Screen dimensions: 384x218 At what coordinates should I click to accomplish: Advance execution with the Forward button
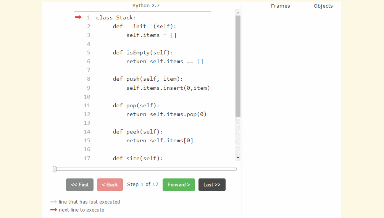pyautogui.click(x=179, y=185)
